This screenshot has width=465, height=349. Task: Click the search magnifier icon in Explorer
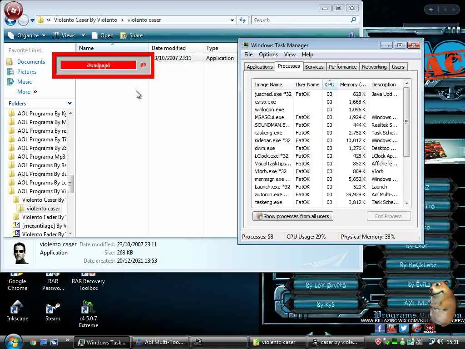[353, 20]
